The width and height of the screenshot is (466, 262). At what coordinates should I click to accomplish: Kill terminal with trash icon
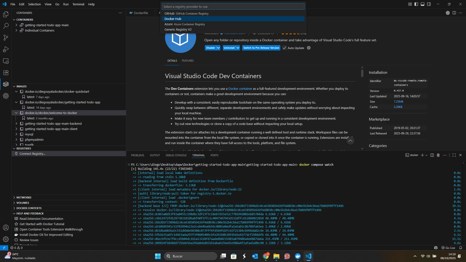click(x=438, y=155)
